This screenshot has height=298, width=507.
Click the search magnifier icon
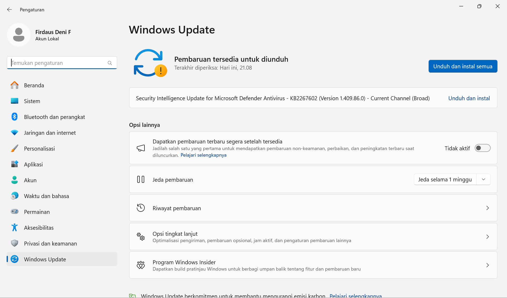click(x=110, y=63)
